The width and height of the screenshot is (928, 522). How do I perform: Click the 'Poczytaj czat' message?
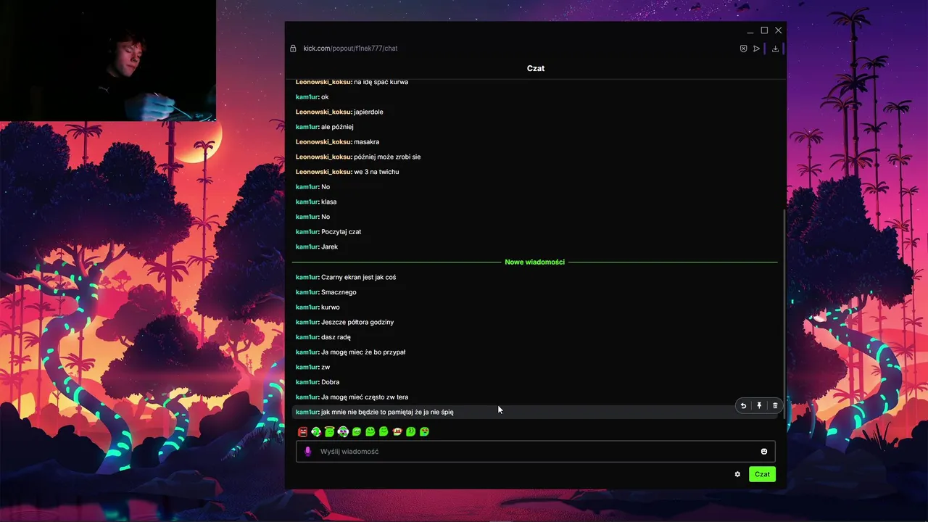click(x=341, y=232)
